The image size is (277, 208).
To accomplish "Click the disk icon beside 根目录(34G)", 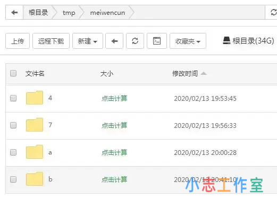I will point(226,40).
